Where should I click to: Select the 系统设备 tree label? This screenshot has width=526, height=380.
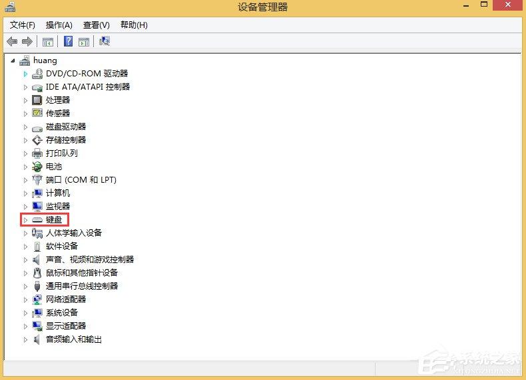pyautogui.click(x=62, y=312)
